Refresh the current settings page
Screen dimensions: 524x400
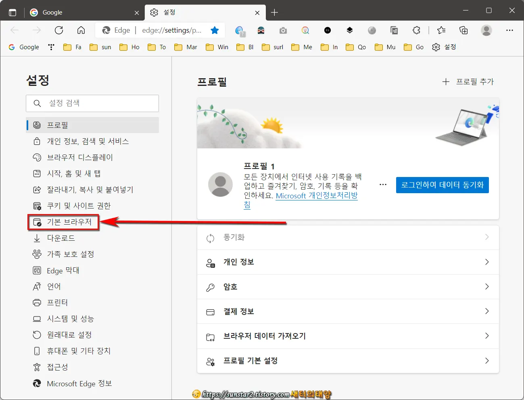click(59, 30)
